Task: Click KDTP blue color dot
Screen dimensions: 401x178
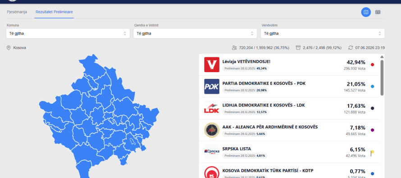Action: point(372,173)
